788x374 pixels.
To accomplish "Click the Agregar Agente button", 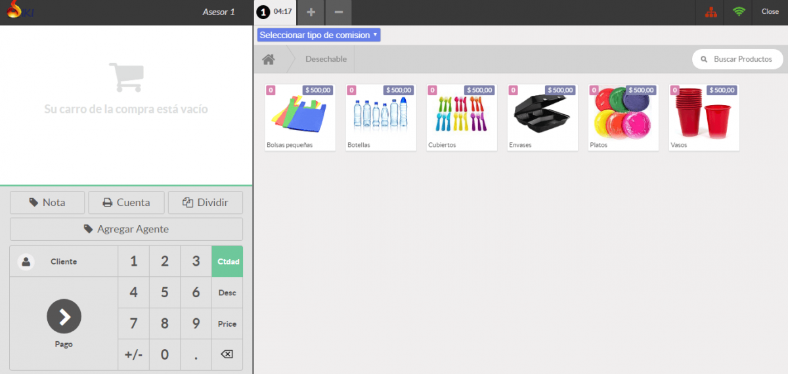I will click(x=126, y=229).
